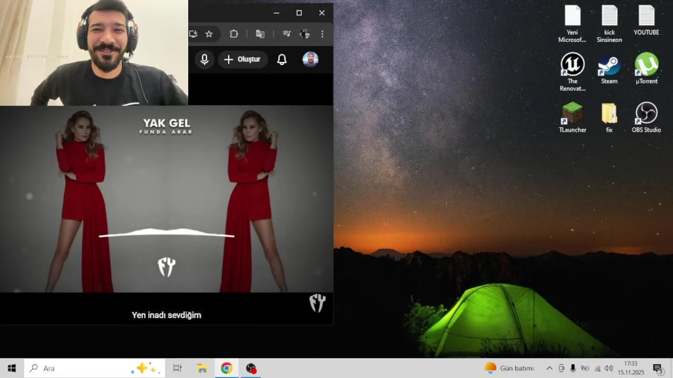673x378 pixels.
Task: Click the Ara taskbar search box
Action: tap(95, 368)
